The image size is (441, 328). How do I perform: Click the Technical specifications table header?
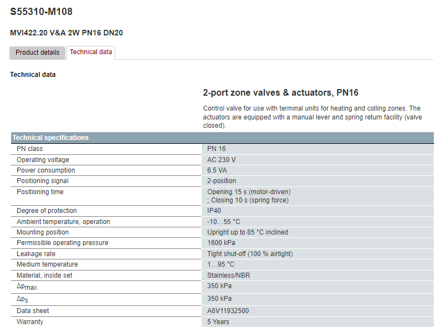coord(222,138)
